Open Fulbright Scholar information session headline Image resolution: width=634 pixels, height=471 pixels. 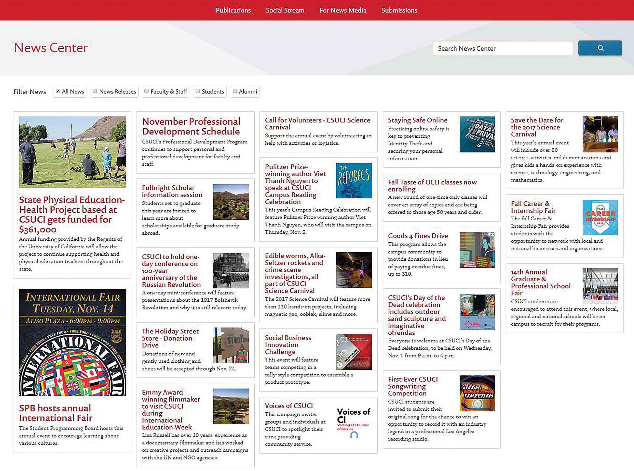[x=172, y=191]
